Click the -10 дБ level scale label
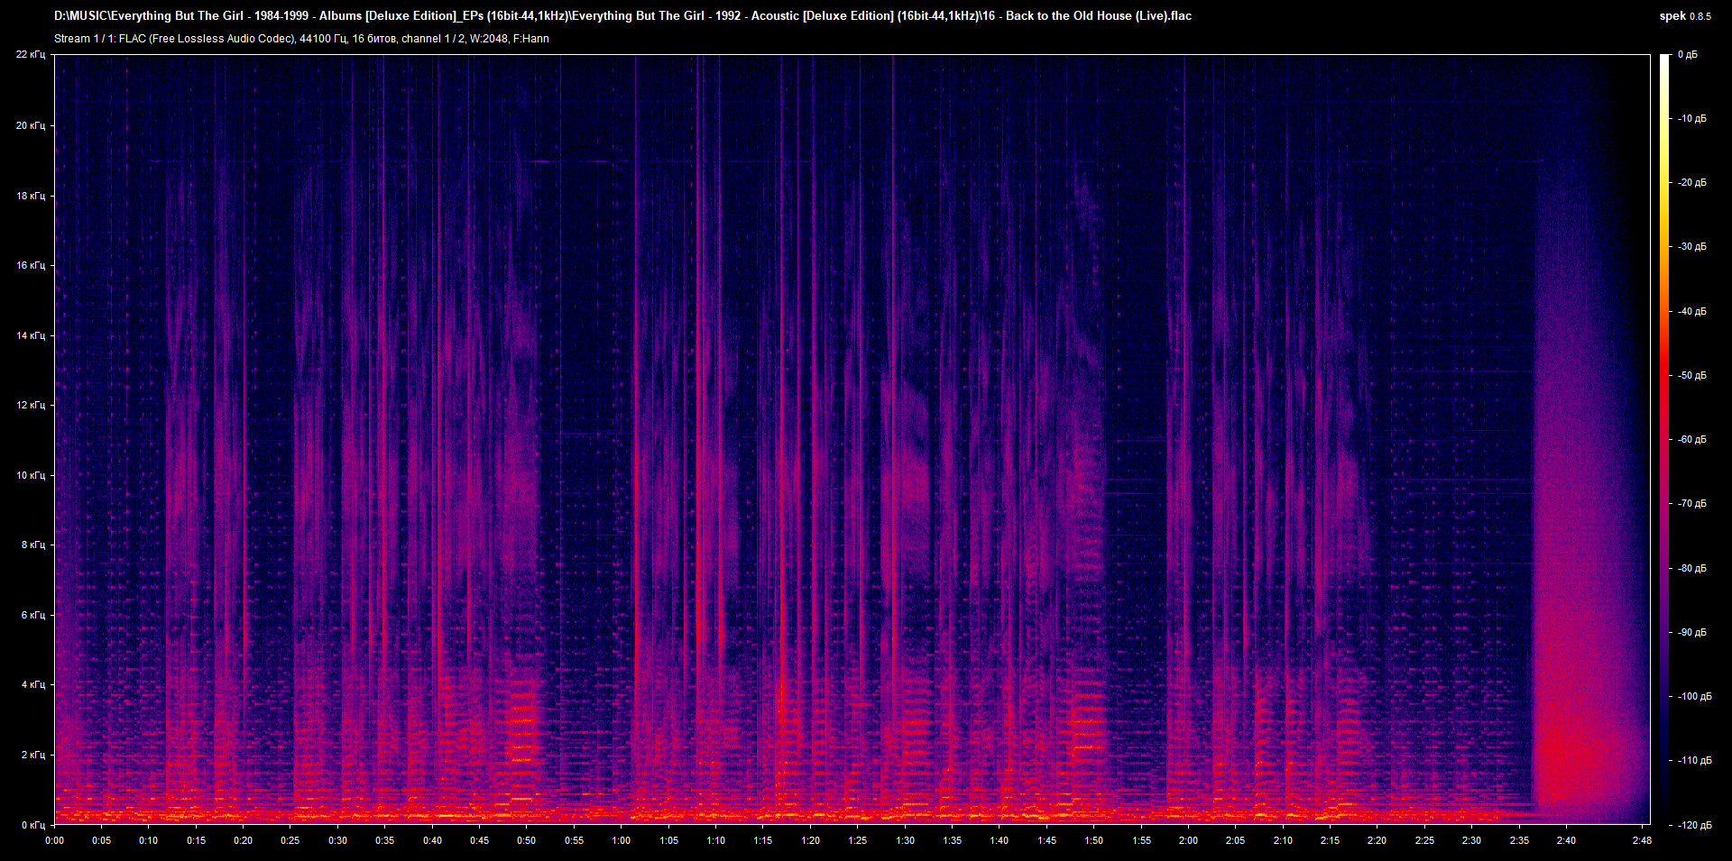Viewport: 1732px width, 861px height. coord(1692,119)
